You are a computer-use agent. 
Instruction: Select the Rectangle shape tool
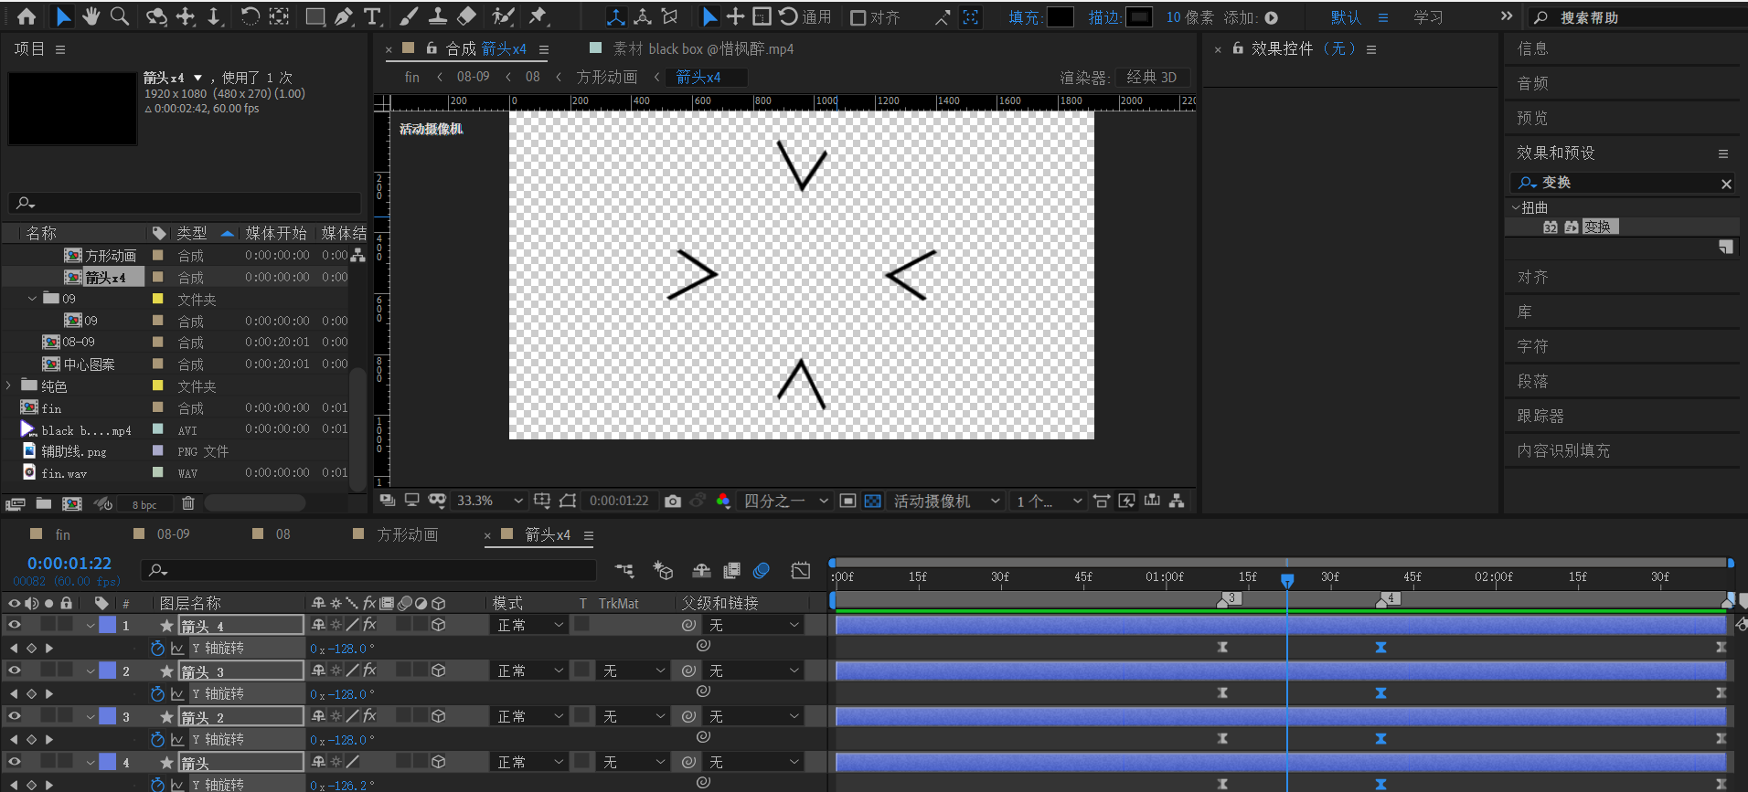(315, 16)
